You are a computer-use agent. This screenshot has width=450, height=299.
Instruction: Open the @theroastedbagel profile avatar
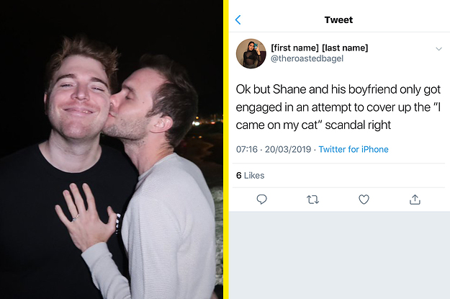click(x=251, y=53)
